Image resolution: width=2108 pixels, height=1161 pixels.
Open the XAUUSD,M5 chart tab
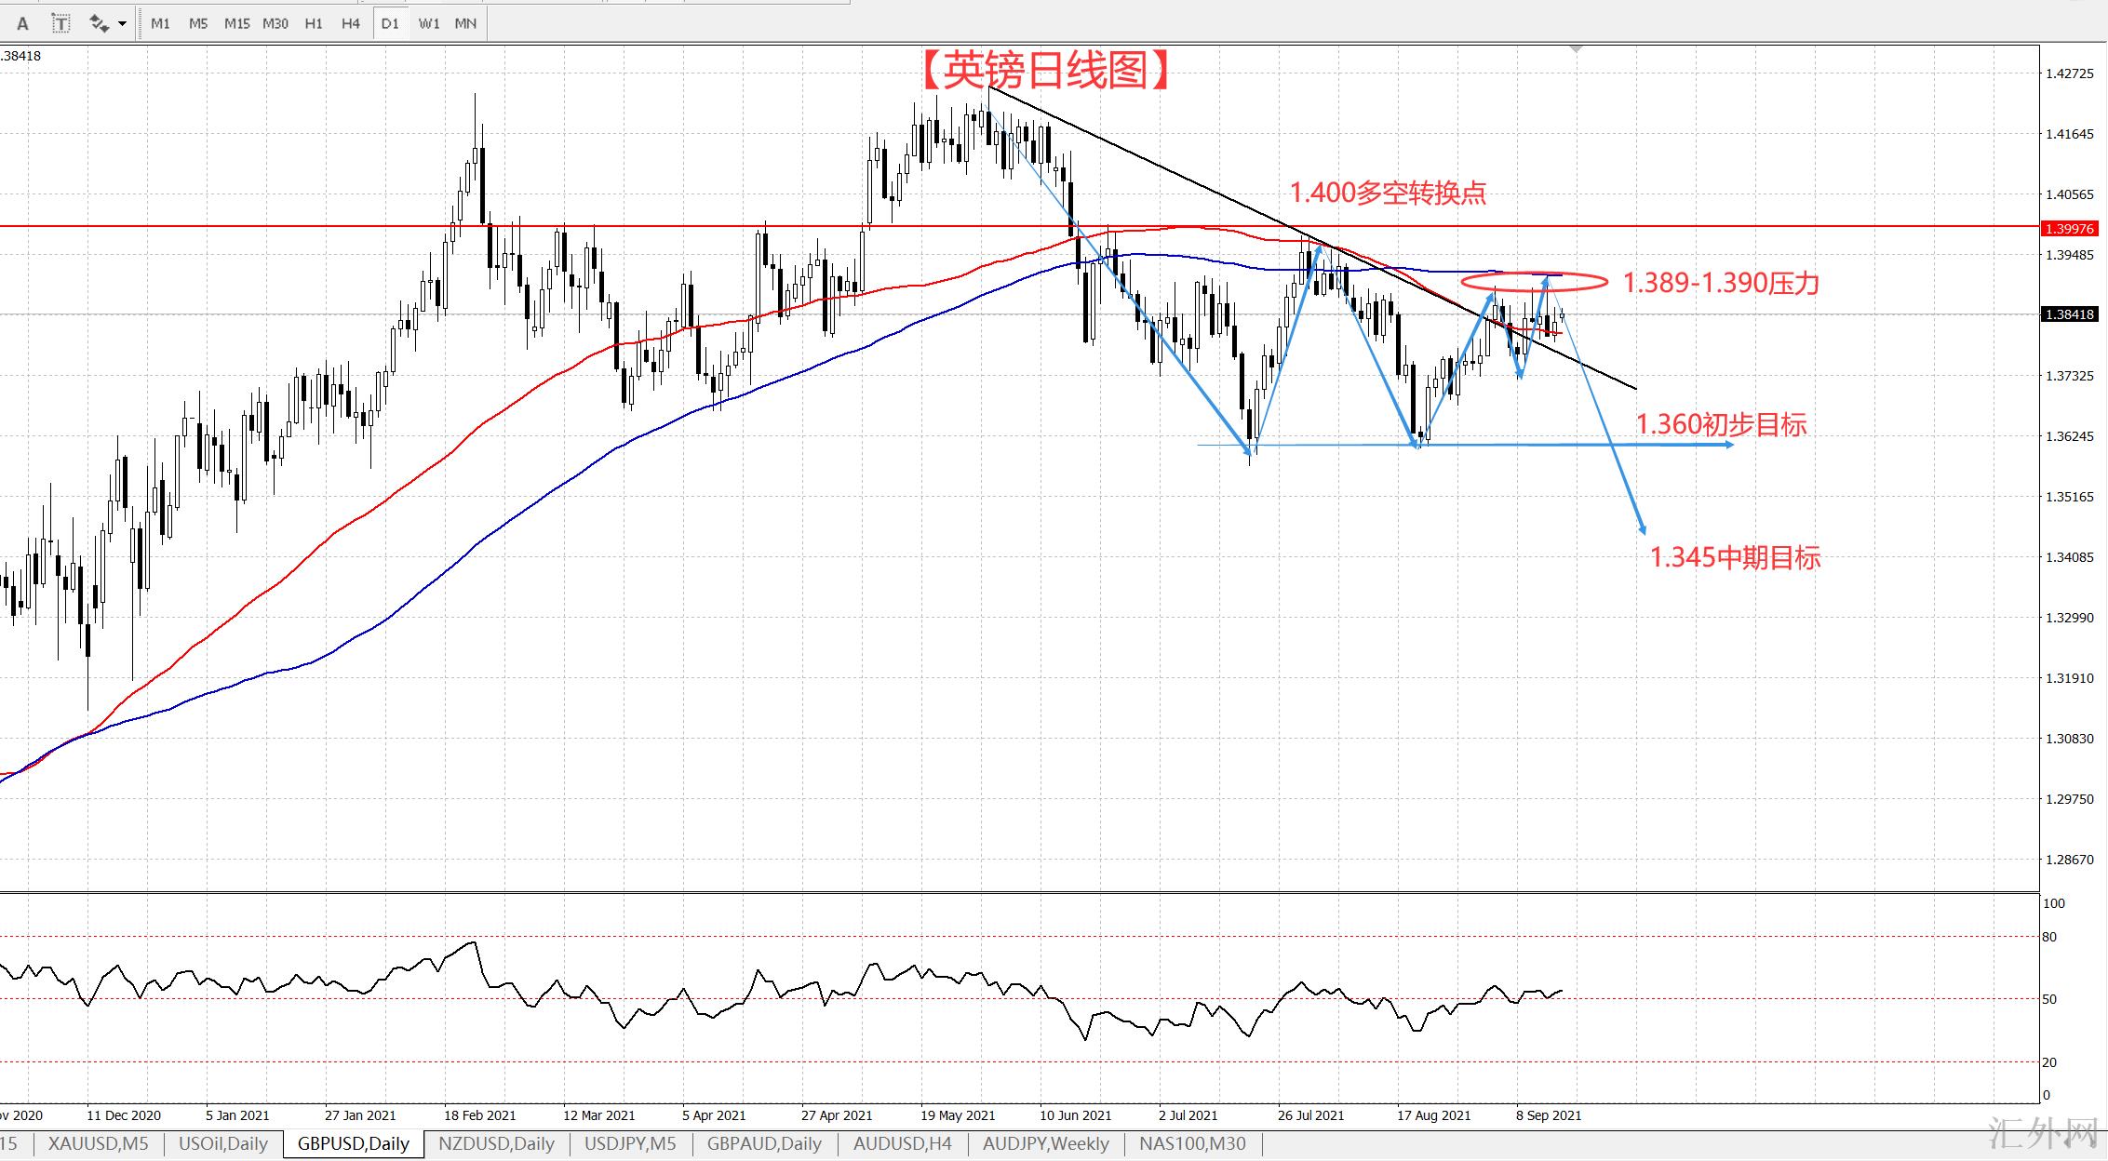click(x=98, y=1143)
